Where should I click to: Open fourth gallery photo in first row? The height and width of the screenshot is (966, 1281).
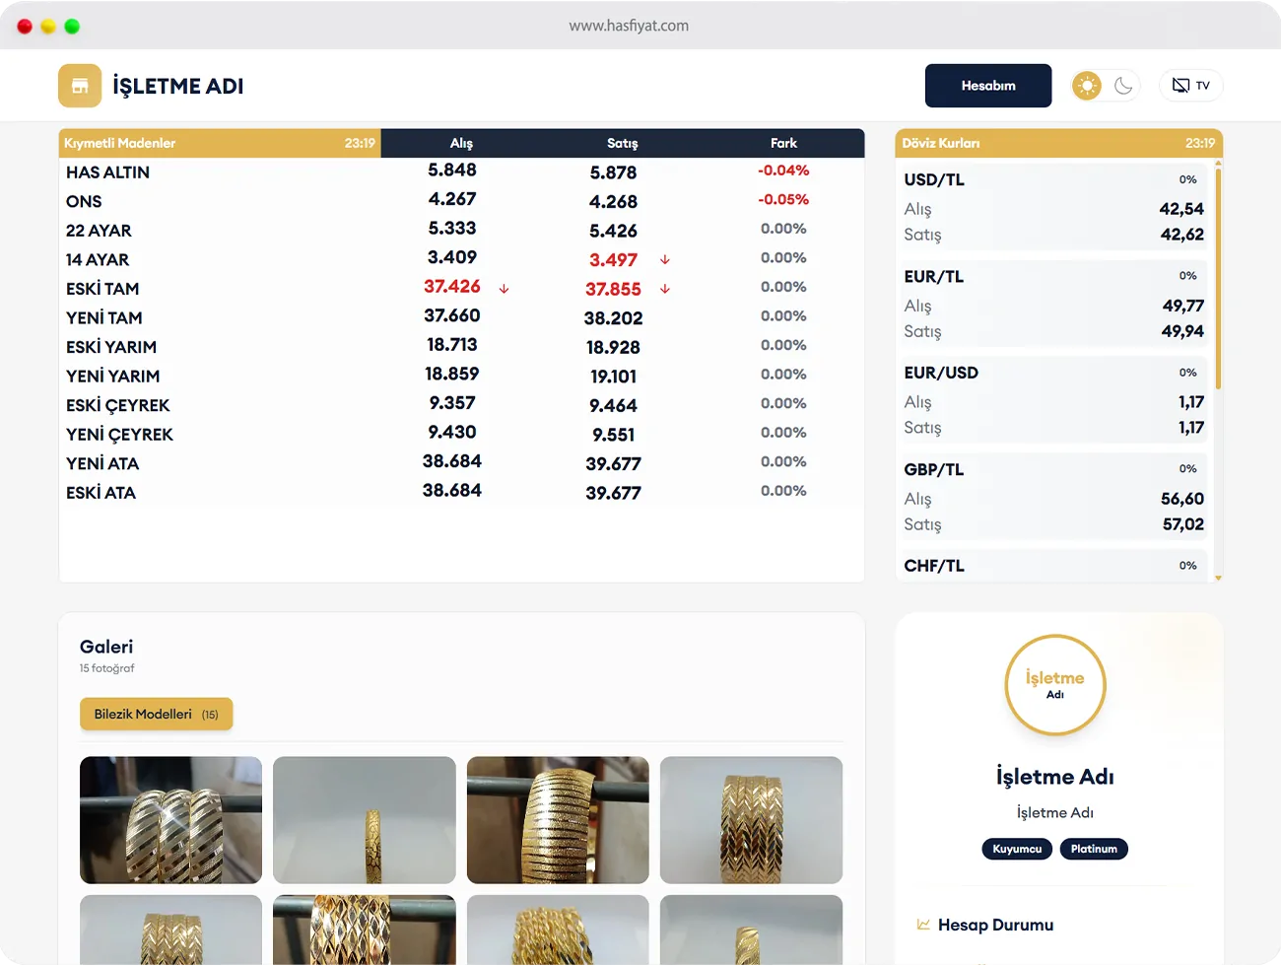pos(751,820)
